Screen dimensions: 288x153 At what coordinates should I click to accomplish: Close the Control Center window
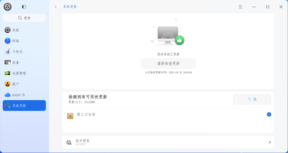(281, 7)
